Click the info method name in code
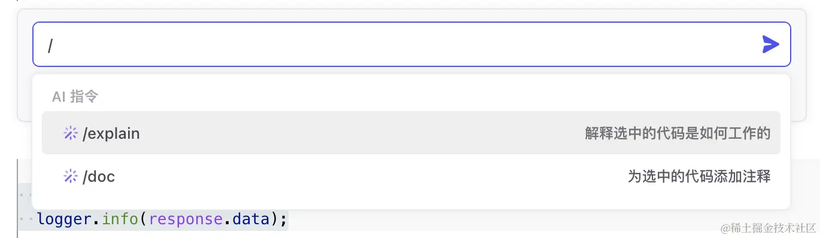Image resolution: width=820 pixels, height=238 pixels. click(x=120, y=219)
